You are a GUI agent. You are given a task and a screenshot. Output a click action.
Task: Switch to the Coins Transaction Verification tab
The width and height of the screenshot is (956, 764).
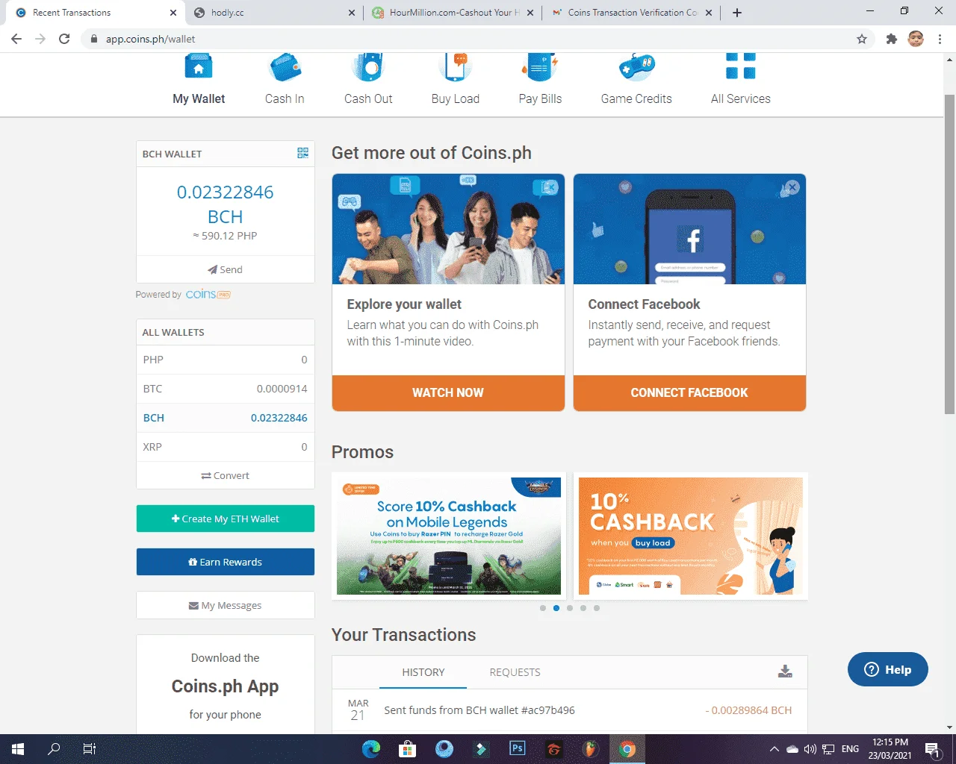(631, 13)
